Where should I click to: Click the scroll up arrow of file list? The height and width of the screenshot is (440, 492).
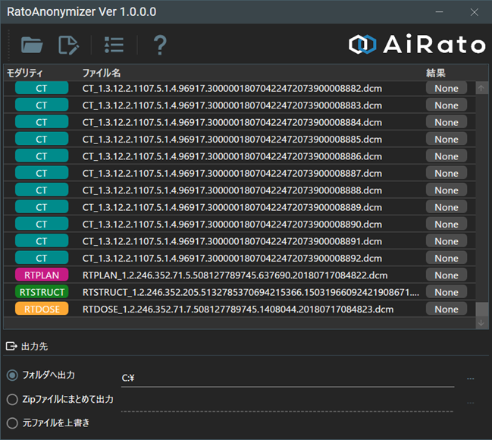click(x=481, y=88)
